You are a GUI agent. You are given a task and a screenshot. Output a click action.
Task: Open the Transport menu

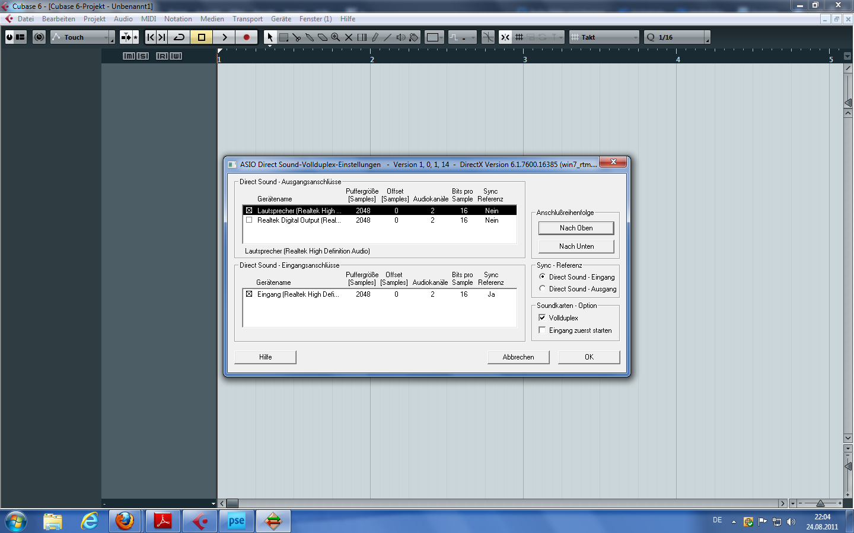[247, 19]
